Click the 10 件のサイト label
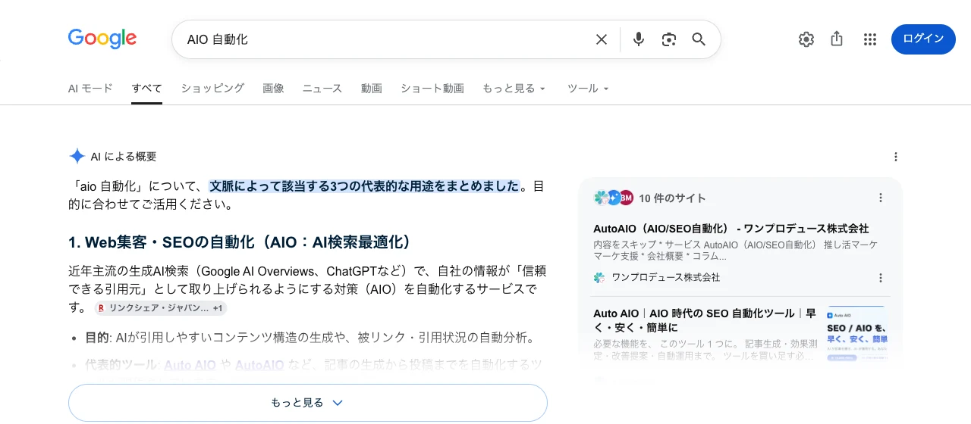The width and height of the screenshot is (971, 424). click(672, 198)
